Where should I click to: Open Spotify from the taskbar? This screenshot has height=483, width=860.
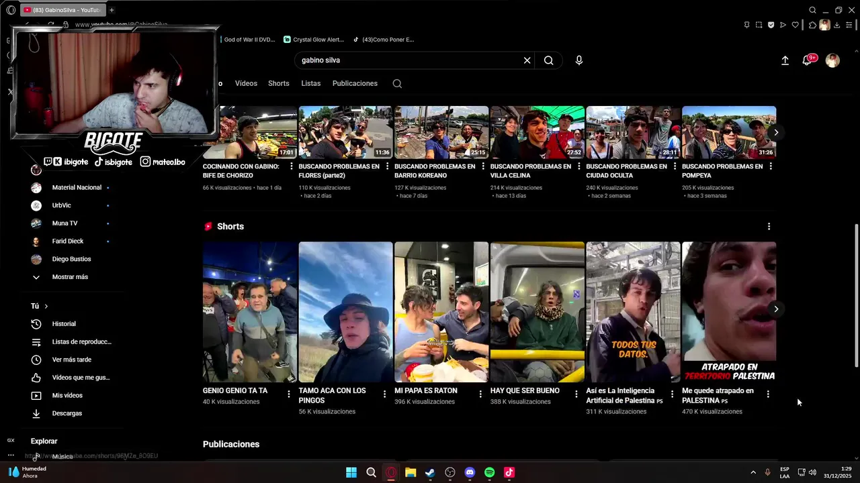coord(490,473)
